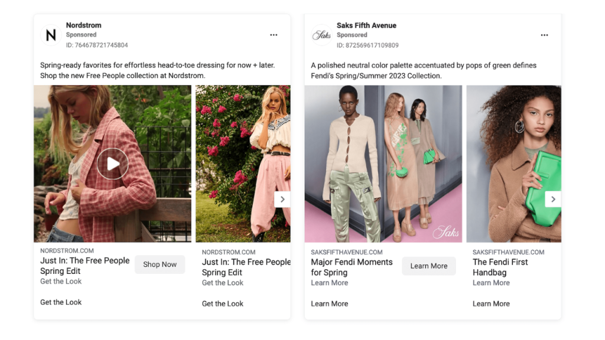Click the play icon on the Free People video

112,164
